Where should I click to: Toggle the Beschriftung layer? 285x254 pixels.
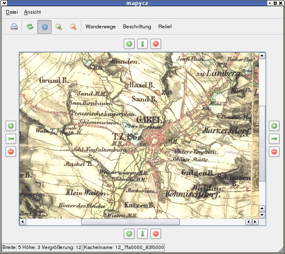pos(137,27)
